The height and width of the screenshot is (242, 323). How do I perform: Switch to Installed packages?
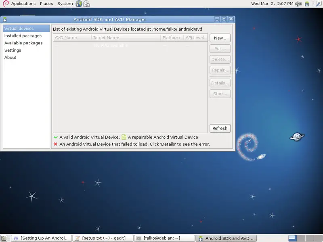coord(26,35)
